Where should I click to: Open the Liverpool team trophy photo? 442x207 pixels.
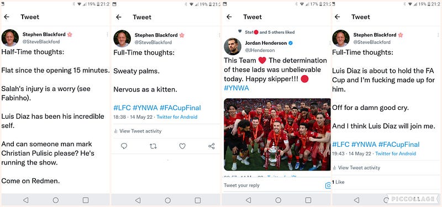click(277, 134)
